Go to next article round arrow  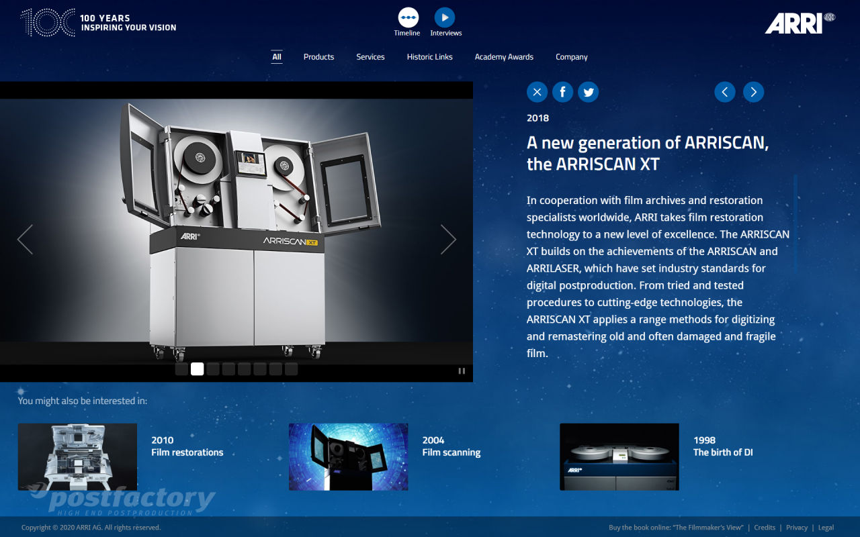754,92
